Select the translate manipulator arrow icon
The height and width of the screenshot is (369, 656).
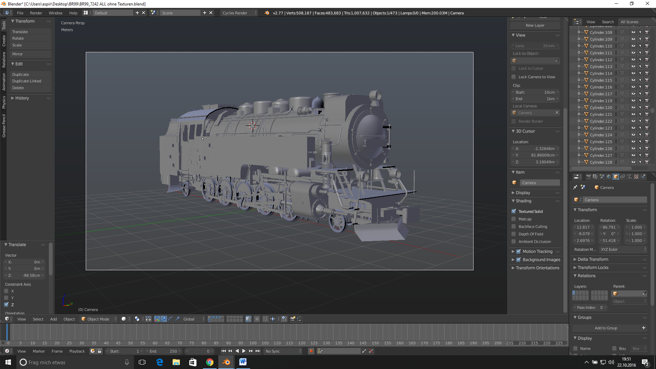(164, 319)
